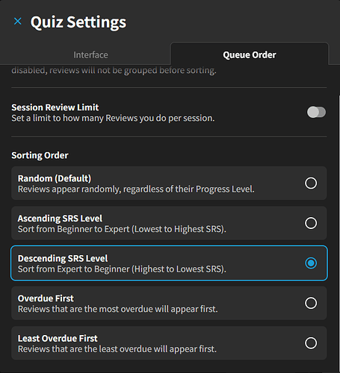The height and width of the screenshot is (373, 340).
Task: Click the Overdue First option title
Action: 46,298
